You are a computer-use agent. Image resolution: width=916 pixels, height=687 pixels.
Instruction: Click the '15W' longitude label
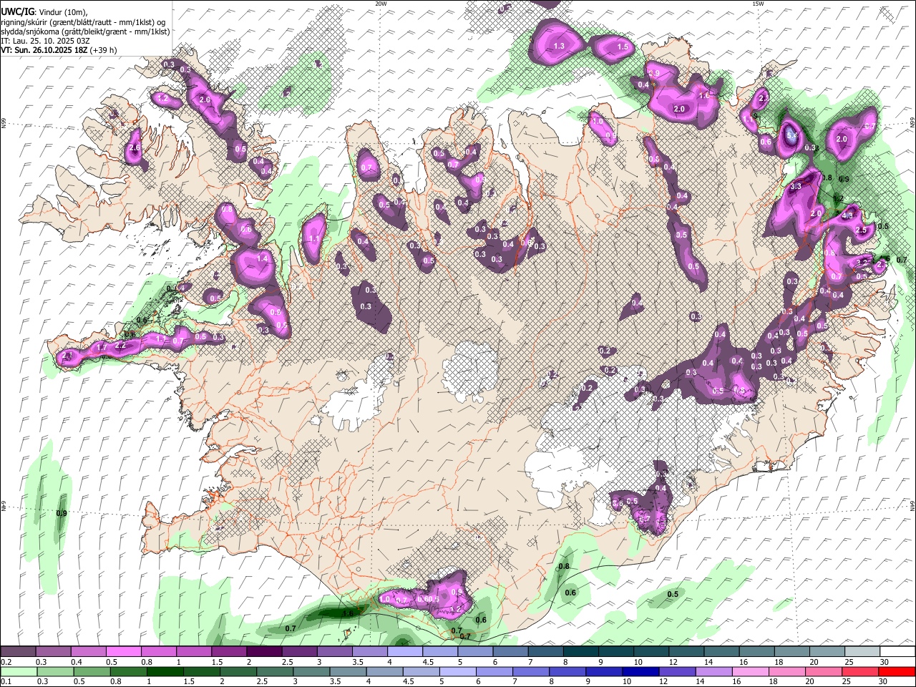[x=757, y=4]
